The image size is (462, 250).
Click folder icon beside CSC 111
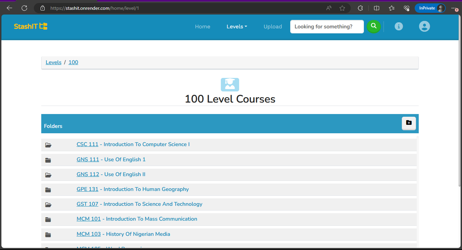[x=48, y=145]
